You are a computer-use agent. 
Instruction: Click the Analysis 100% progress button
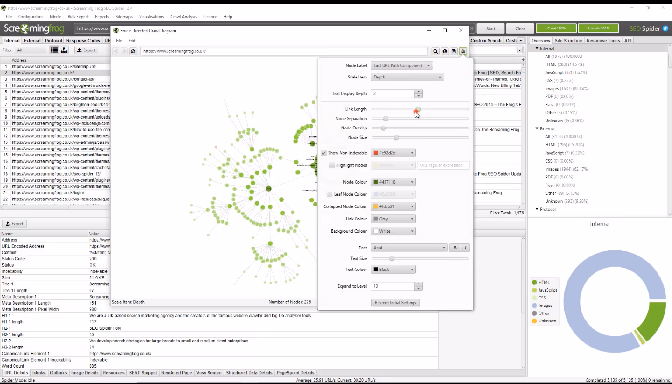coord(598,28)
